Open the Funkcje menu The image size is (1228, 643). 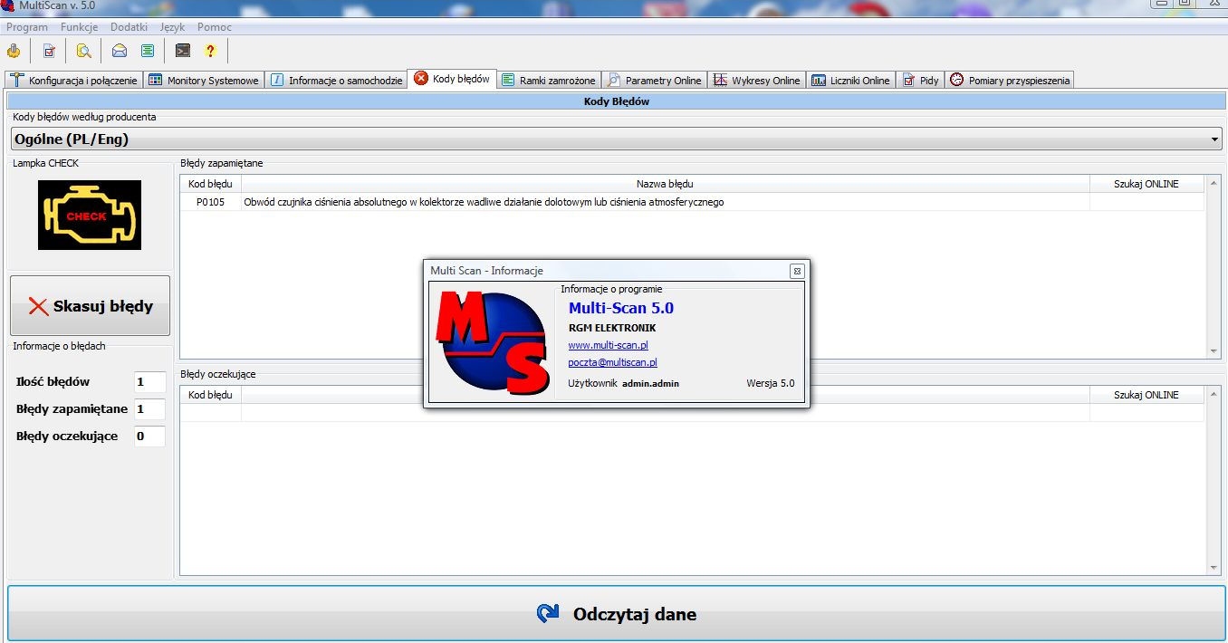point(79,27)
